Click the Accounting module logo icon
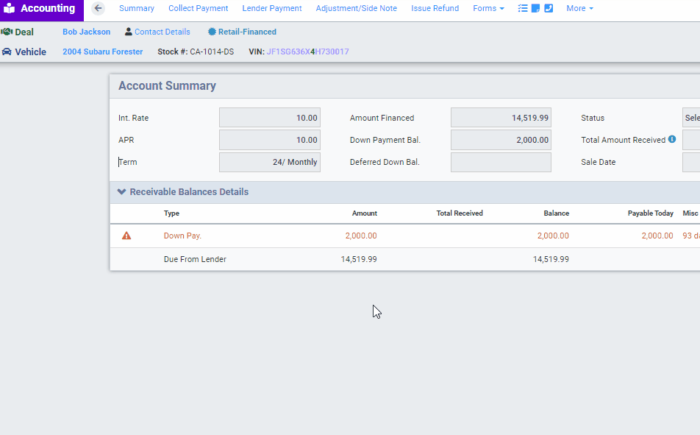 pyautogui.click(x=10, y=9)
